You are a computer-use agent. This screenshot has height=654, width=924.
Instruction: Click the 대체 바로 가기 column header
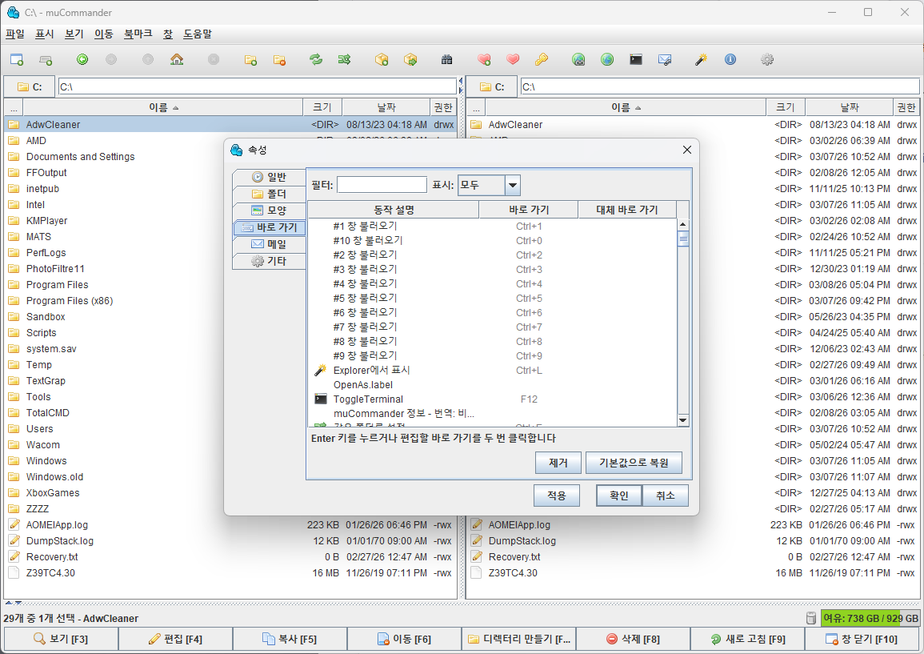click(x=627, y=210)
